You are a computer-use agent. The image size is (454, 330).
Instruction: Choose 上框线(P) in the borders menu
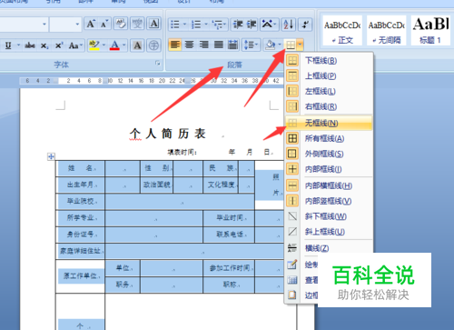coord(329,75)
